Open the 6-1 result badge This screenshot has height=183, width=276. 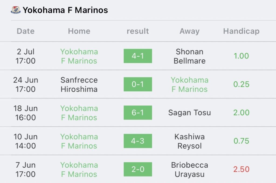click(x=138, y=113)
